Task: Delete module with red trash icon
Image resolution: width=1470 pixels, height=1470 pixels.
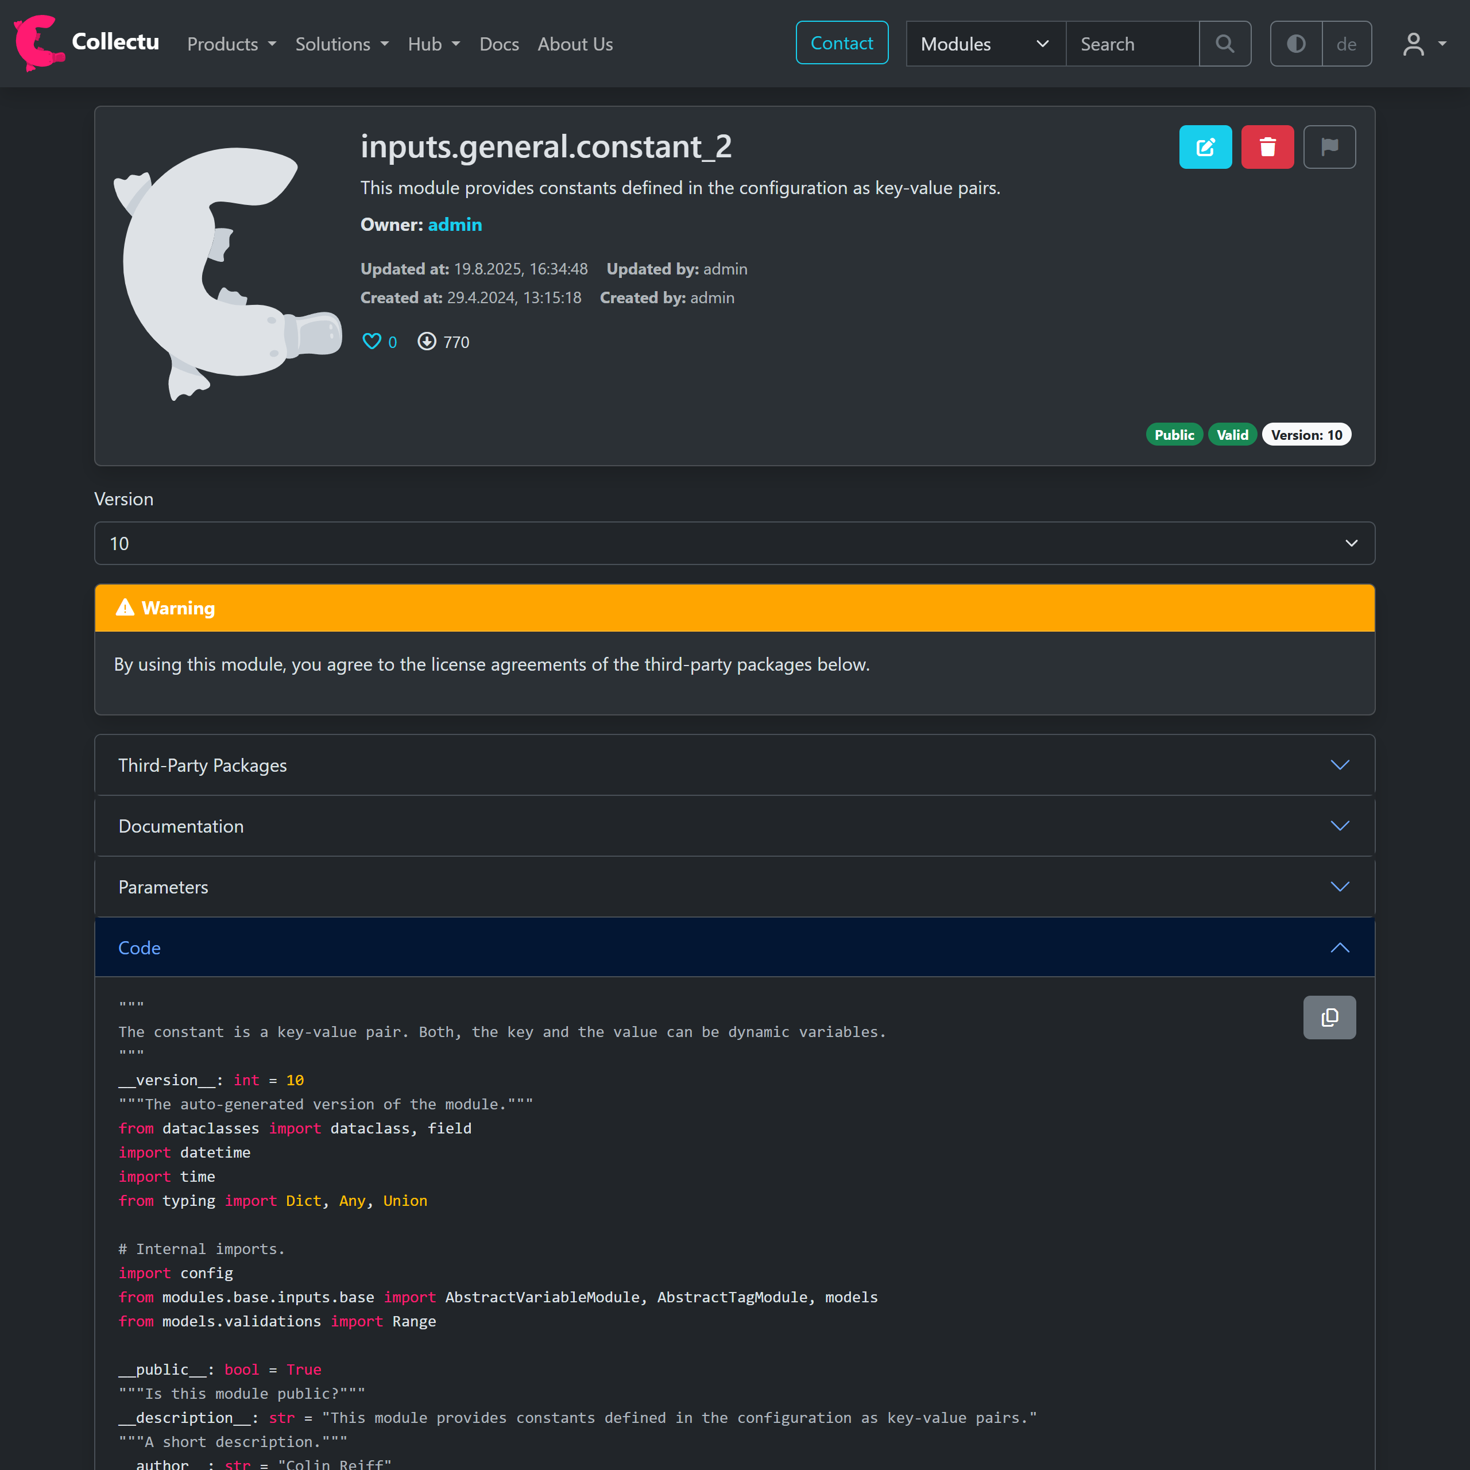Action: pyautogui.click(x=1267, y=147)
